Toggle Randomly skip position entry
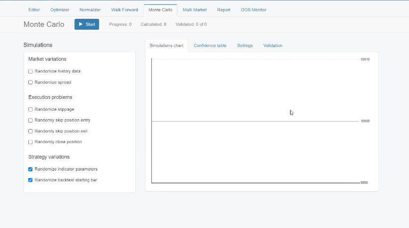This screenshot has height=228, width=409. 31,120
